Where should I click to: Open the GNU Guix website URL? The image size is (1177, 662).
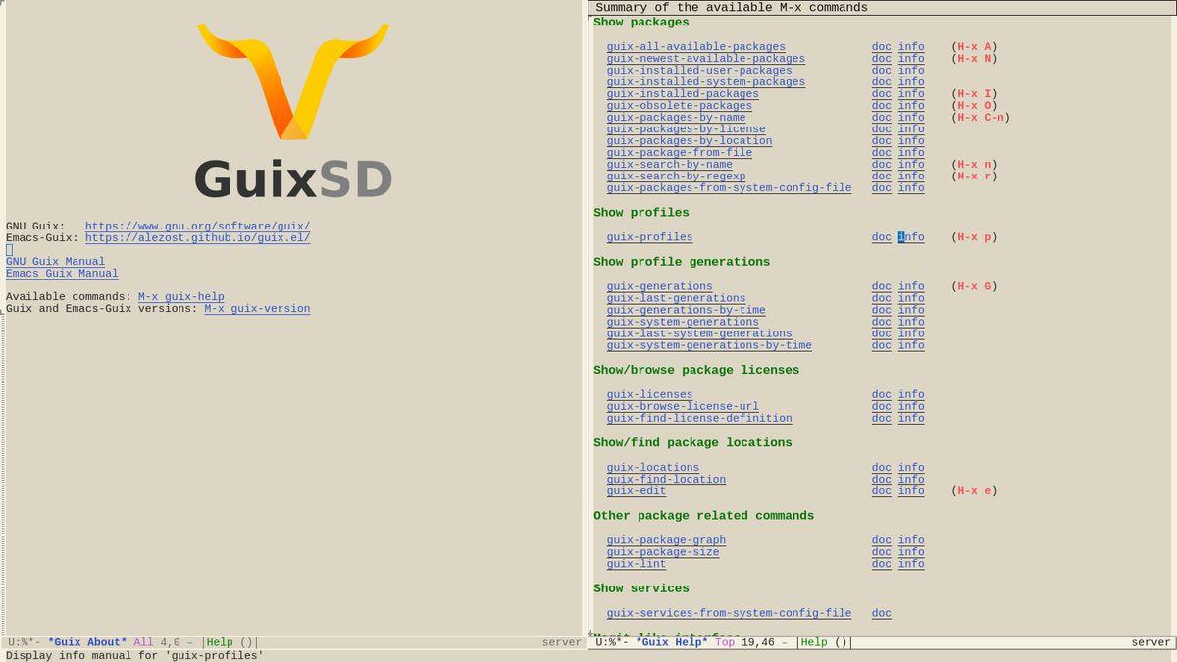197,226
